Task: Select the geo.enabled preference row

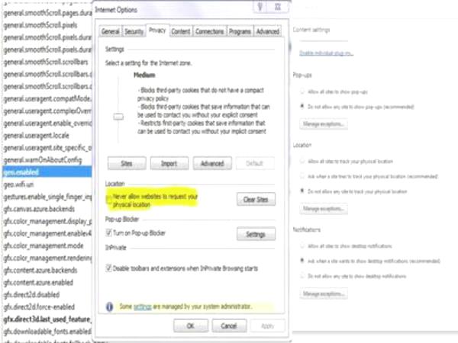Action: pyautogui.click(x=47, y=171)
